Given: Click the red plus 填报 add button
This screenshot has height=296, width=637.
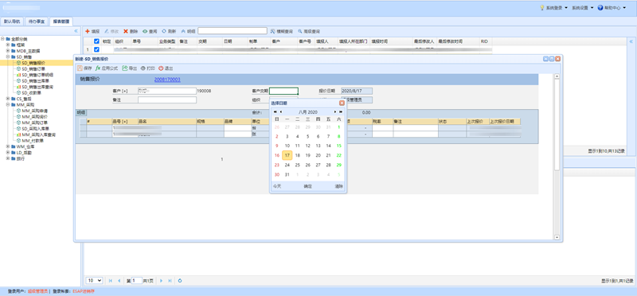Looking at the screenshot, I should tap(92, 31).
